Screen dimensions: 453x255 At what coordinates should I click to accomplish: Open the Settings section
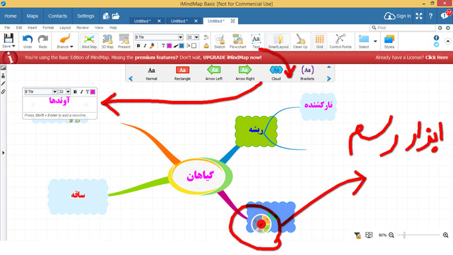tap(85, 16)
